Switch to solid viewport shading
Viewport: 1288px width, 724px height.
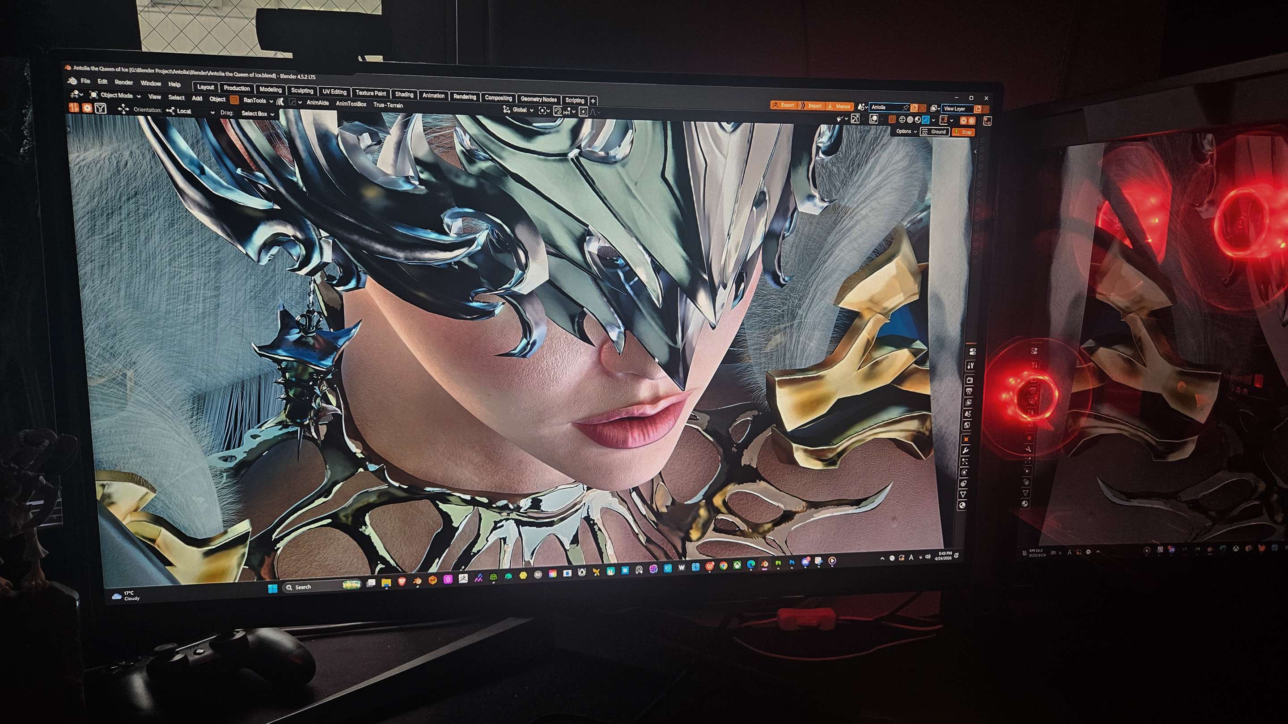pyautogui.click(x=910, y=120)
